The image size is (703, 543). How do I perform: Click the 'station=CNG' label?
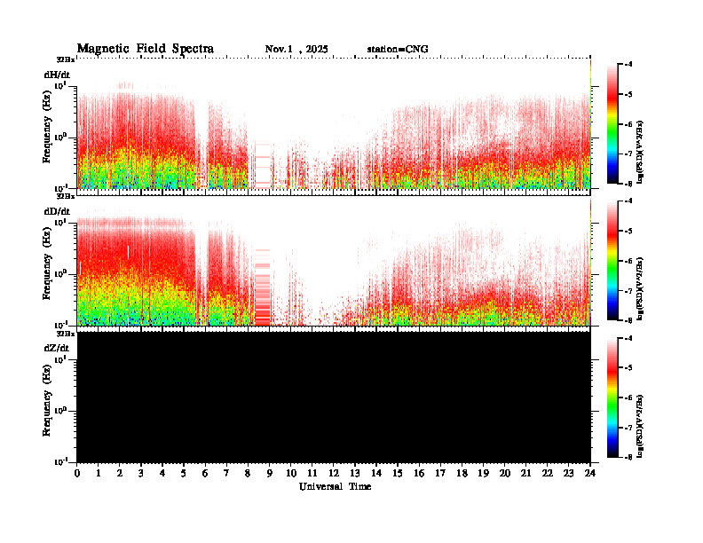(x=398, y=50)
